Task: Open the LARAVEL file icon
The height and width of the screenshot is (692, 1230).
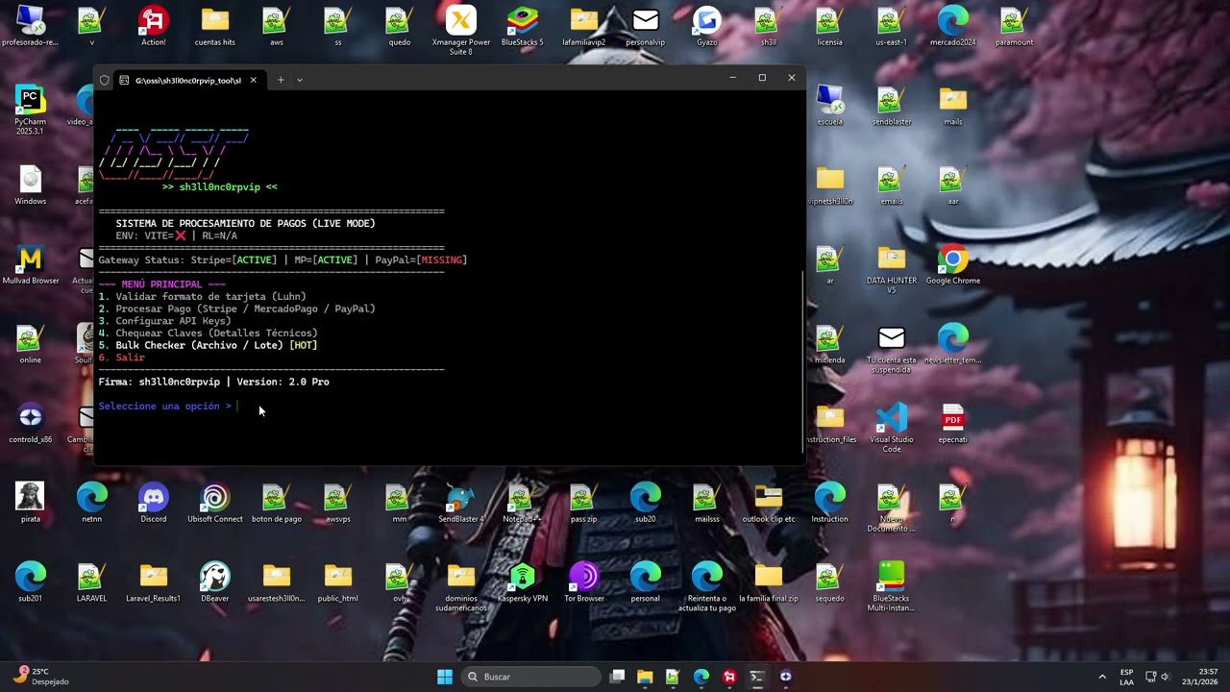Action: click(92, 581)
